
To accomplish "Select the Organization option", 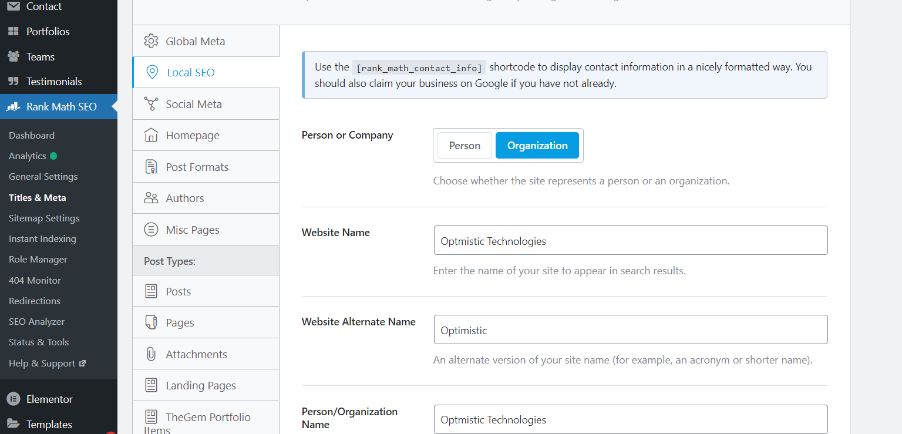I will 537,146.
